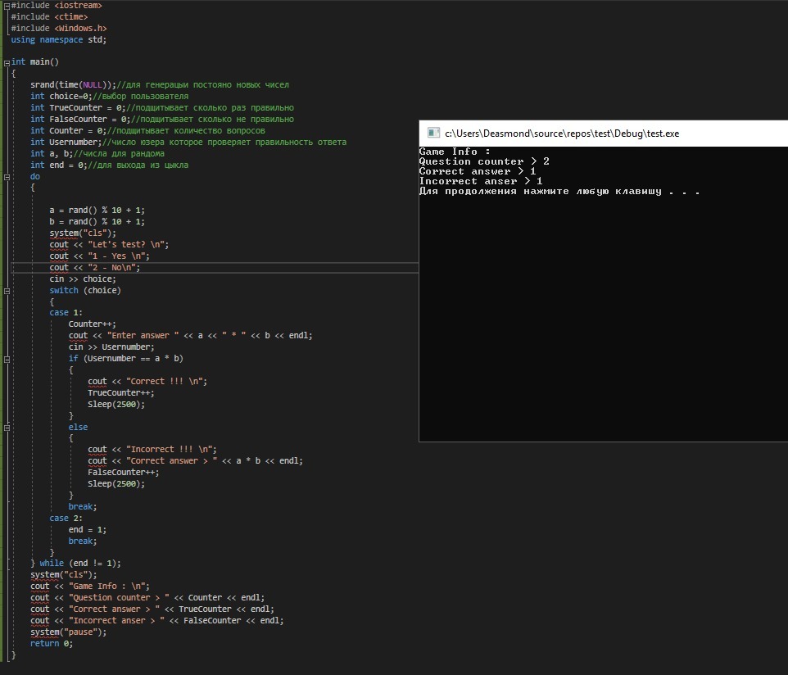
Task: Click 'Incorrect anser > 1' in console output
Action: click(x=481, y=181)
